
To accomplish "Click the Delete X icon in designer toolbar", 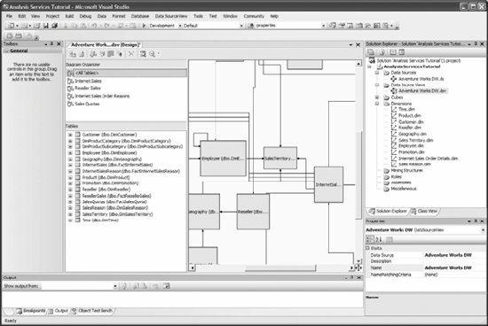I will (131, 54).
